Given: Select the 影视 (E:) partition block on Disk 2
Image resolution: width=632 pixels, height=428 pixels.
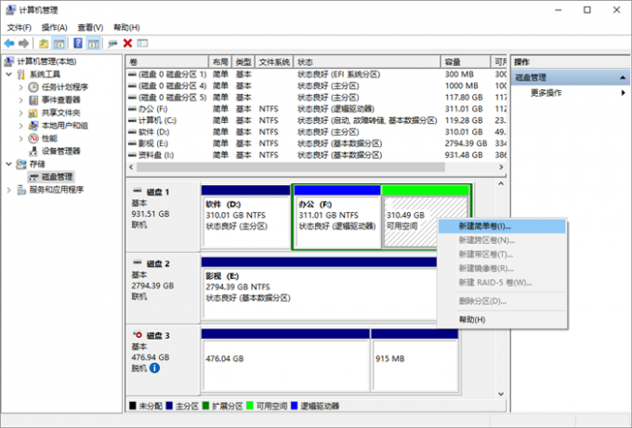Looking at the screenshot, I should tap(319, 288).
